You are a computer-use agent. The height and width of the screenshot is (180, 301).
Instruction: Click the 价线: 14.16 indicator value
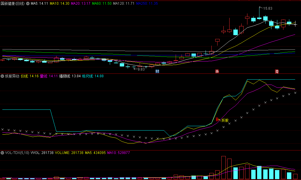(30, 76)
